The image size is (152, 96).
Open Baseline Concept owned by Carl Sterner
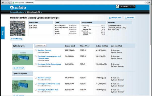coord(44,50)
